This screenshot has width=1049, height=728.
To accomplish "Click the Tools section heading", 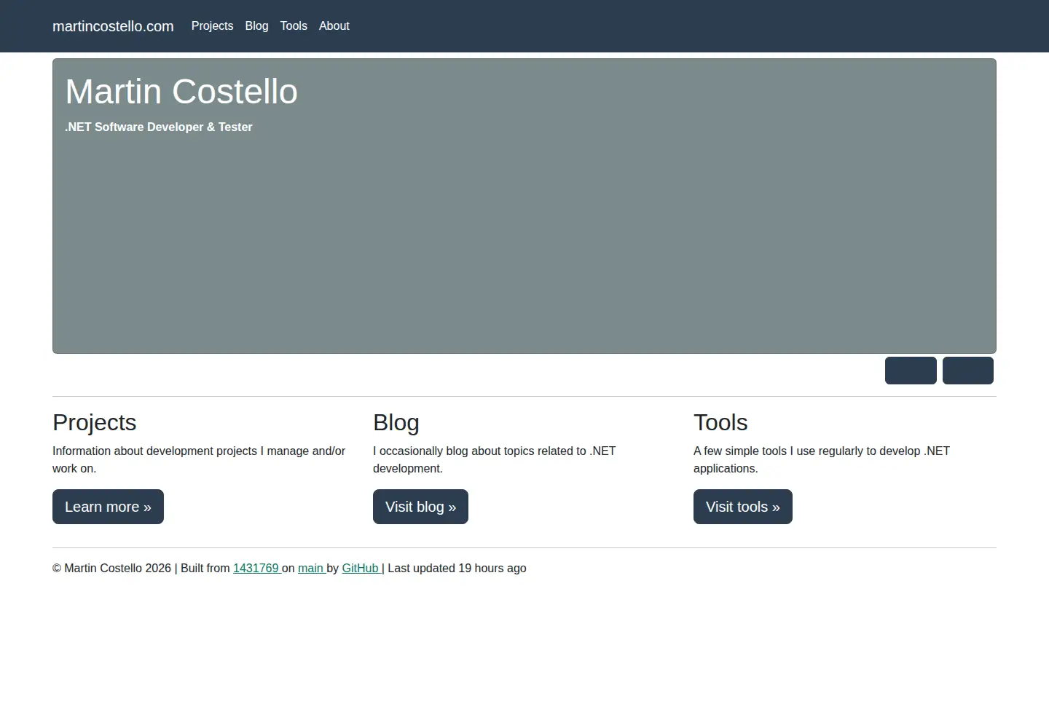I will 720,422.
